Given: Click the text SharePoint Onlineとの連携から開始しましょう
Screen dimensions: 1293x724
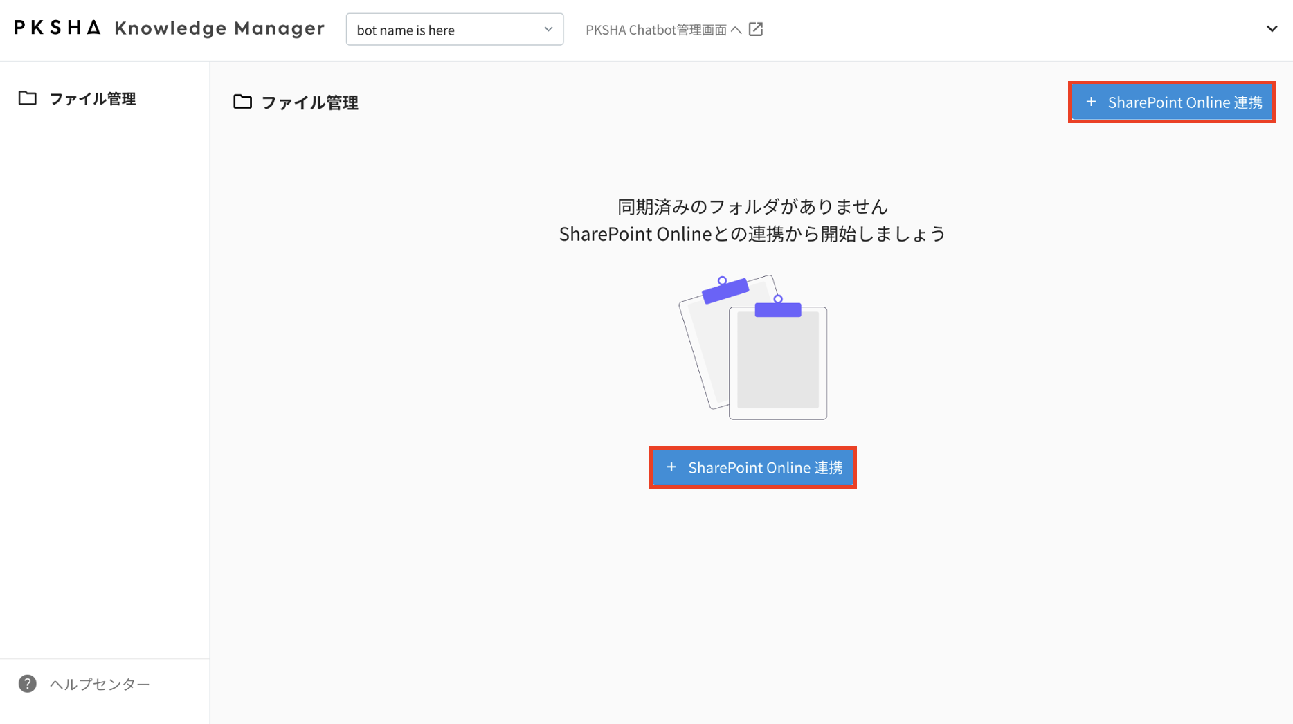Looking at the screenshot, I should [x=752, y=234].
